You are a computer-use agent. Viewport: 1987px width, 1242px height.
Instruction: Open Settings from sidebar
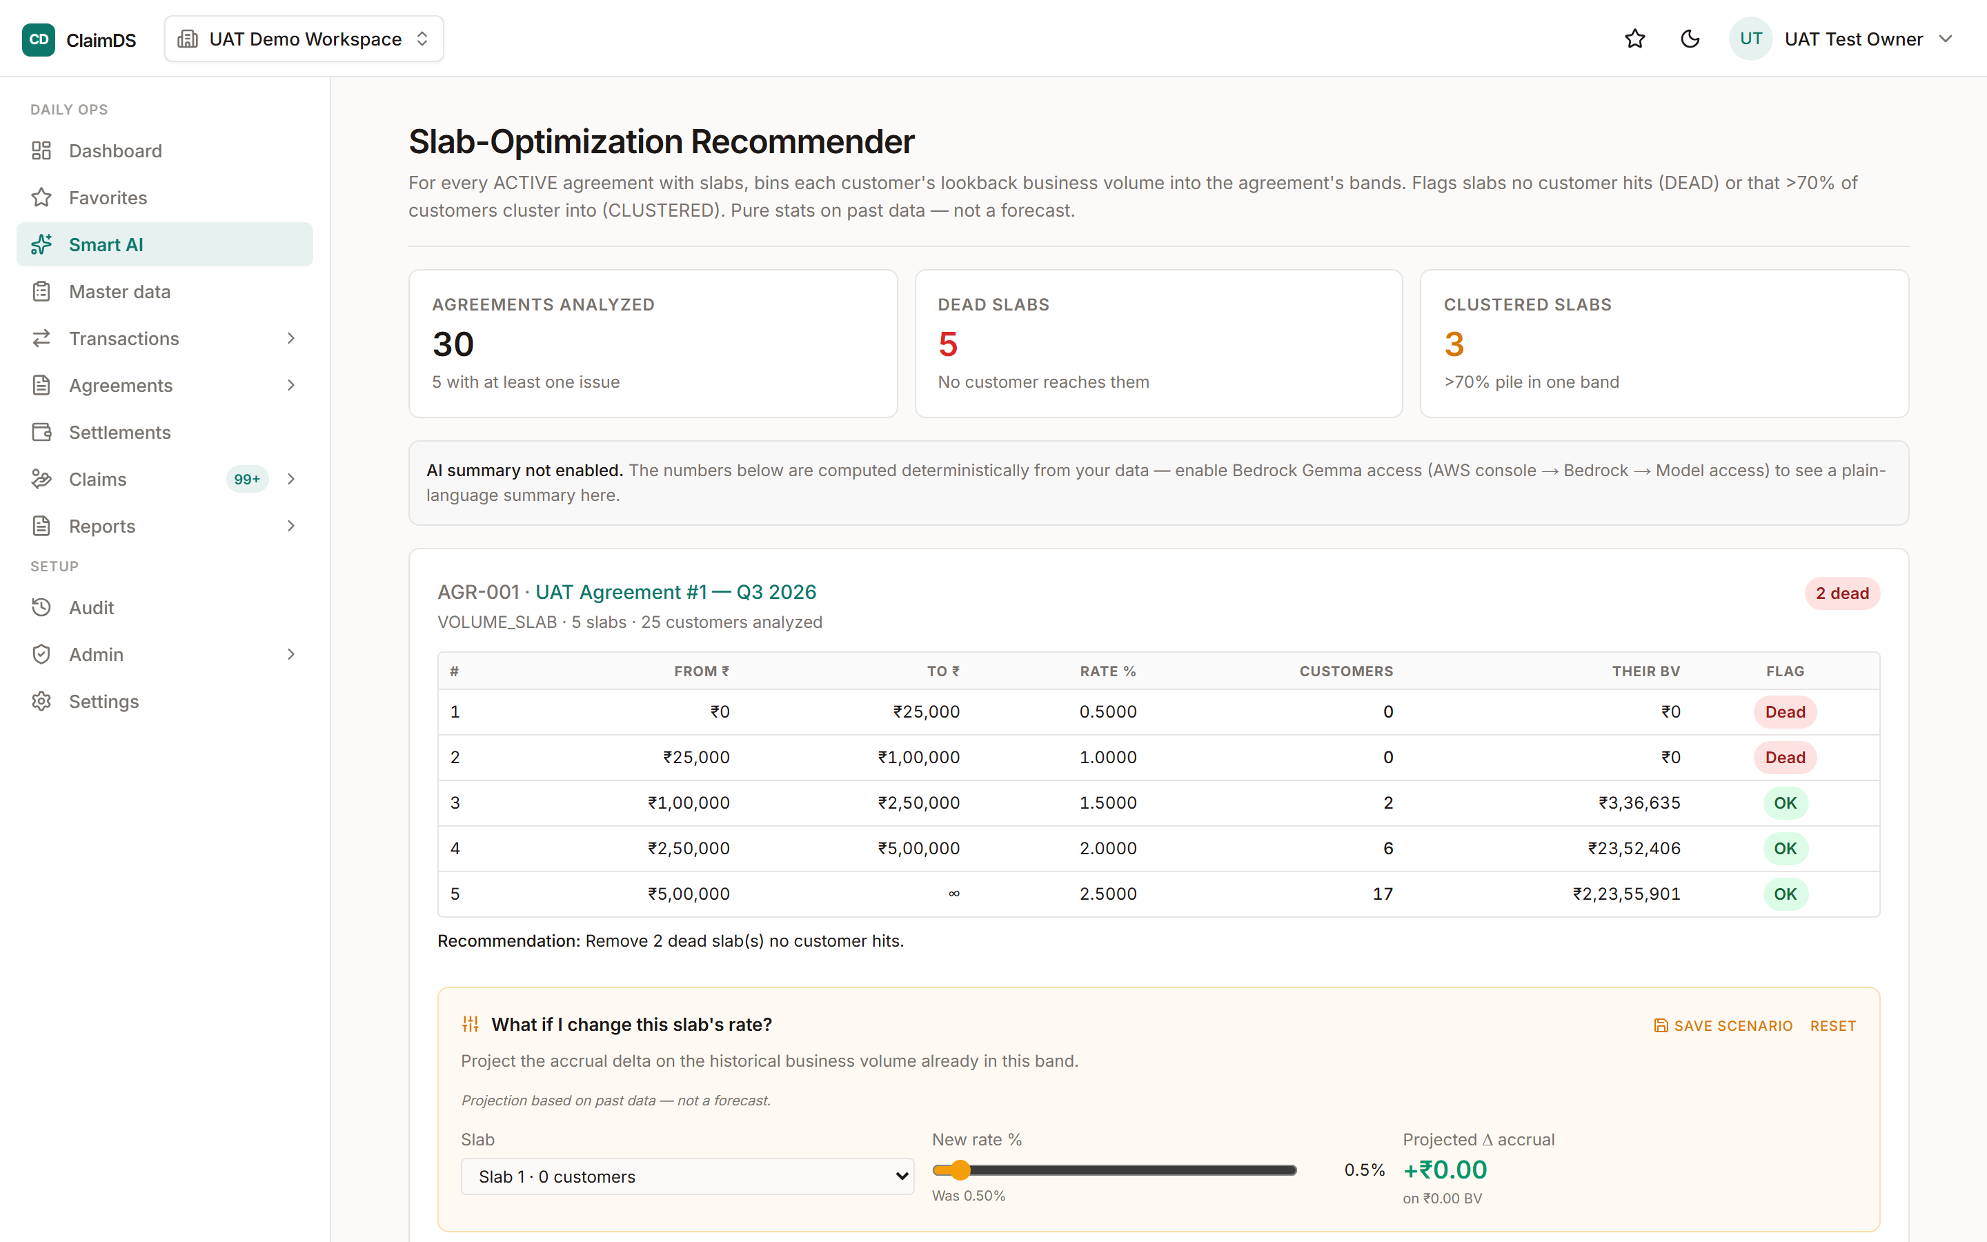(164, 700)
